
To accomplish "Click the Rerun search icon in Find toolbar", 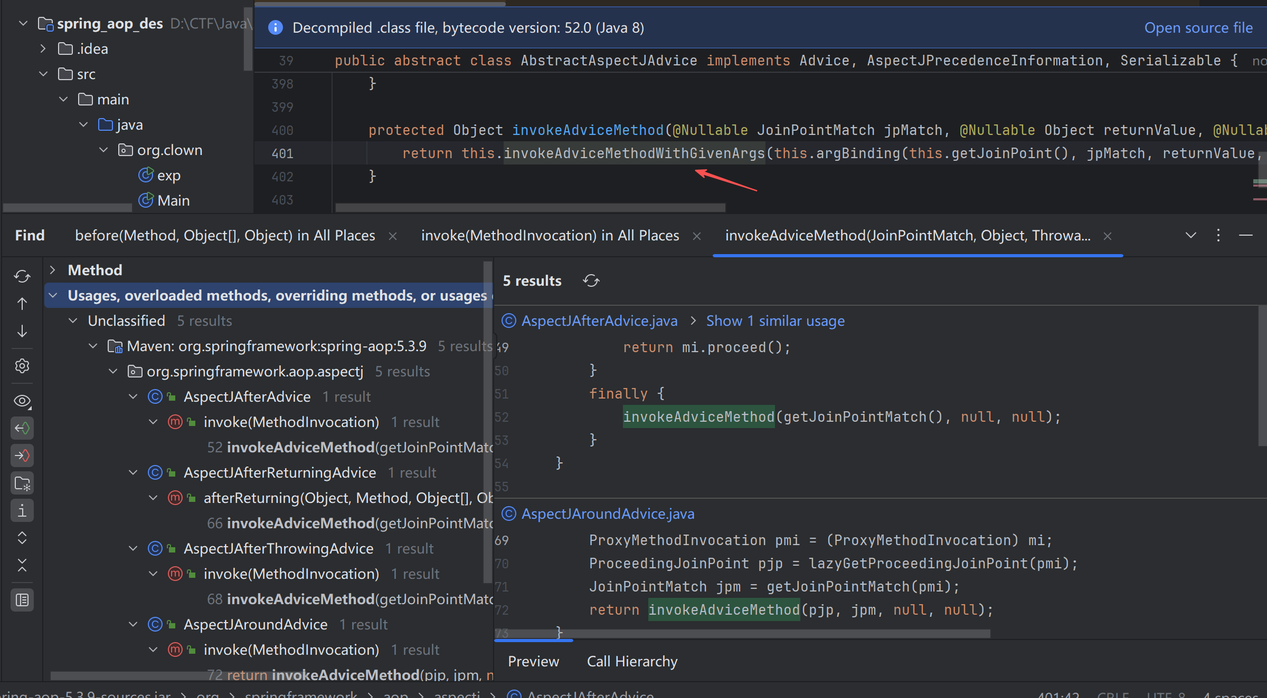I will tap(22, 276).
